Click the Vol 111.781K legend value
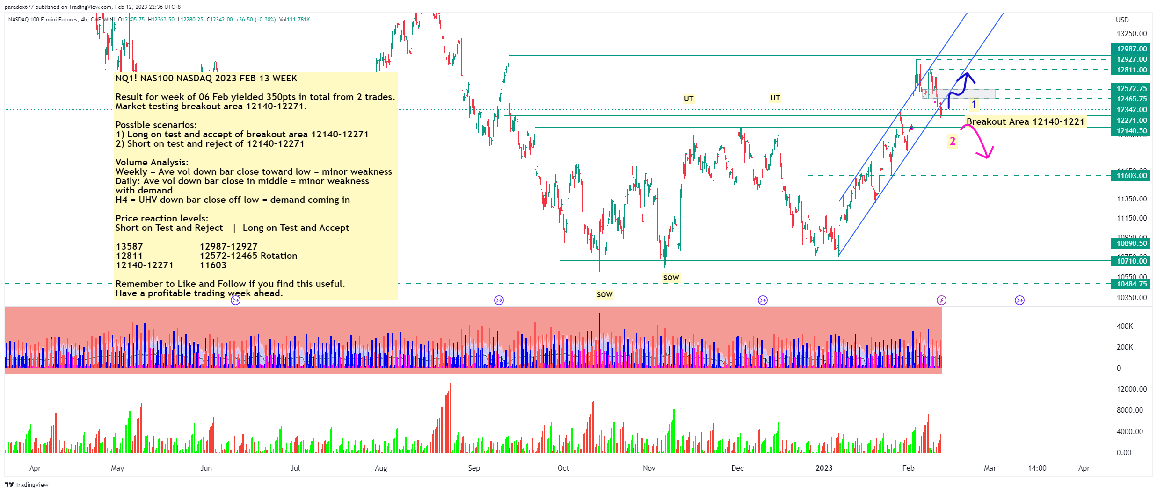Image resolution: width=1157 pixels, height=493 pixels. [295, 20]
